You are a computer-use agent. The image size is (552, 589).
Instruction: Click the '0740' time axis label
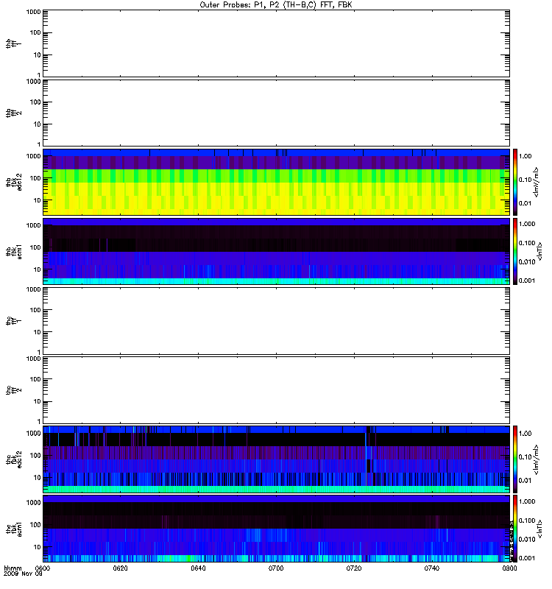click(x=432, y=568)
